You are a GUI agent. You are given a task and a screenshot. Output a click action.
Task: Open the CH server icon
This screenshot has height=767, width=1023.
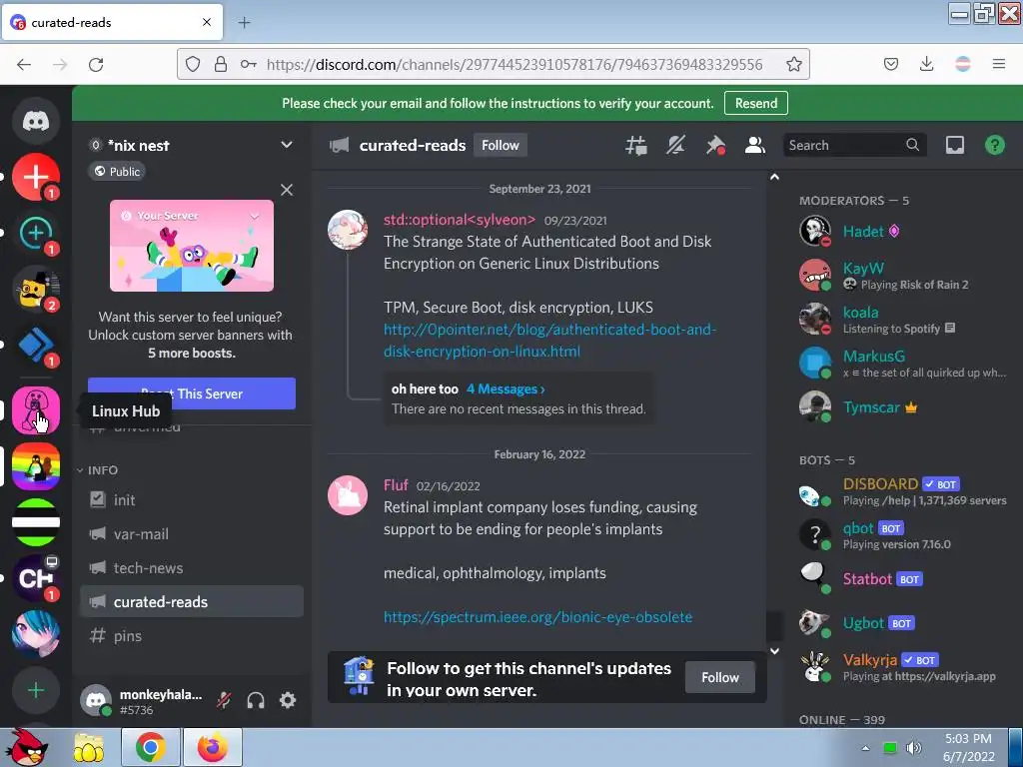coord(36,578)
